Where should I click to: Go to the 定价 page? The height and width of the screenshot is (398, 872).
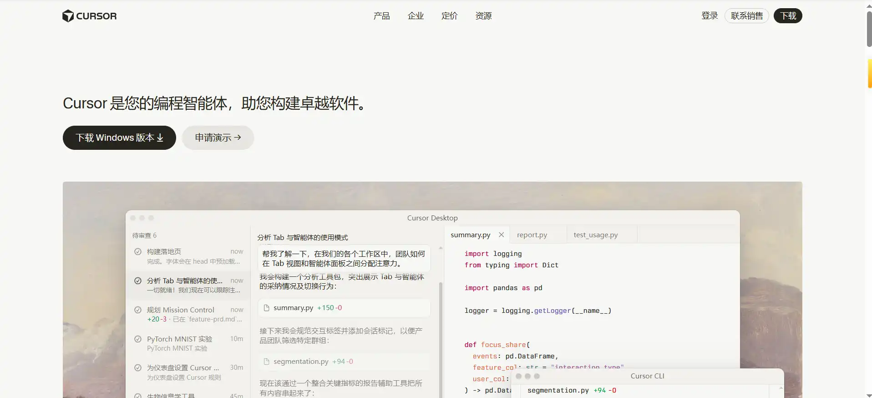449,16
